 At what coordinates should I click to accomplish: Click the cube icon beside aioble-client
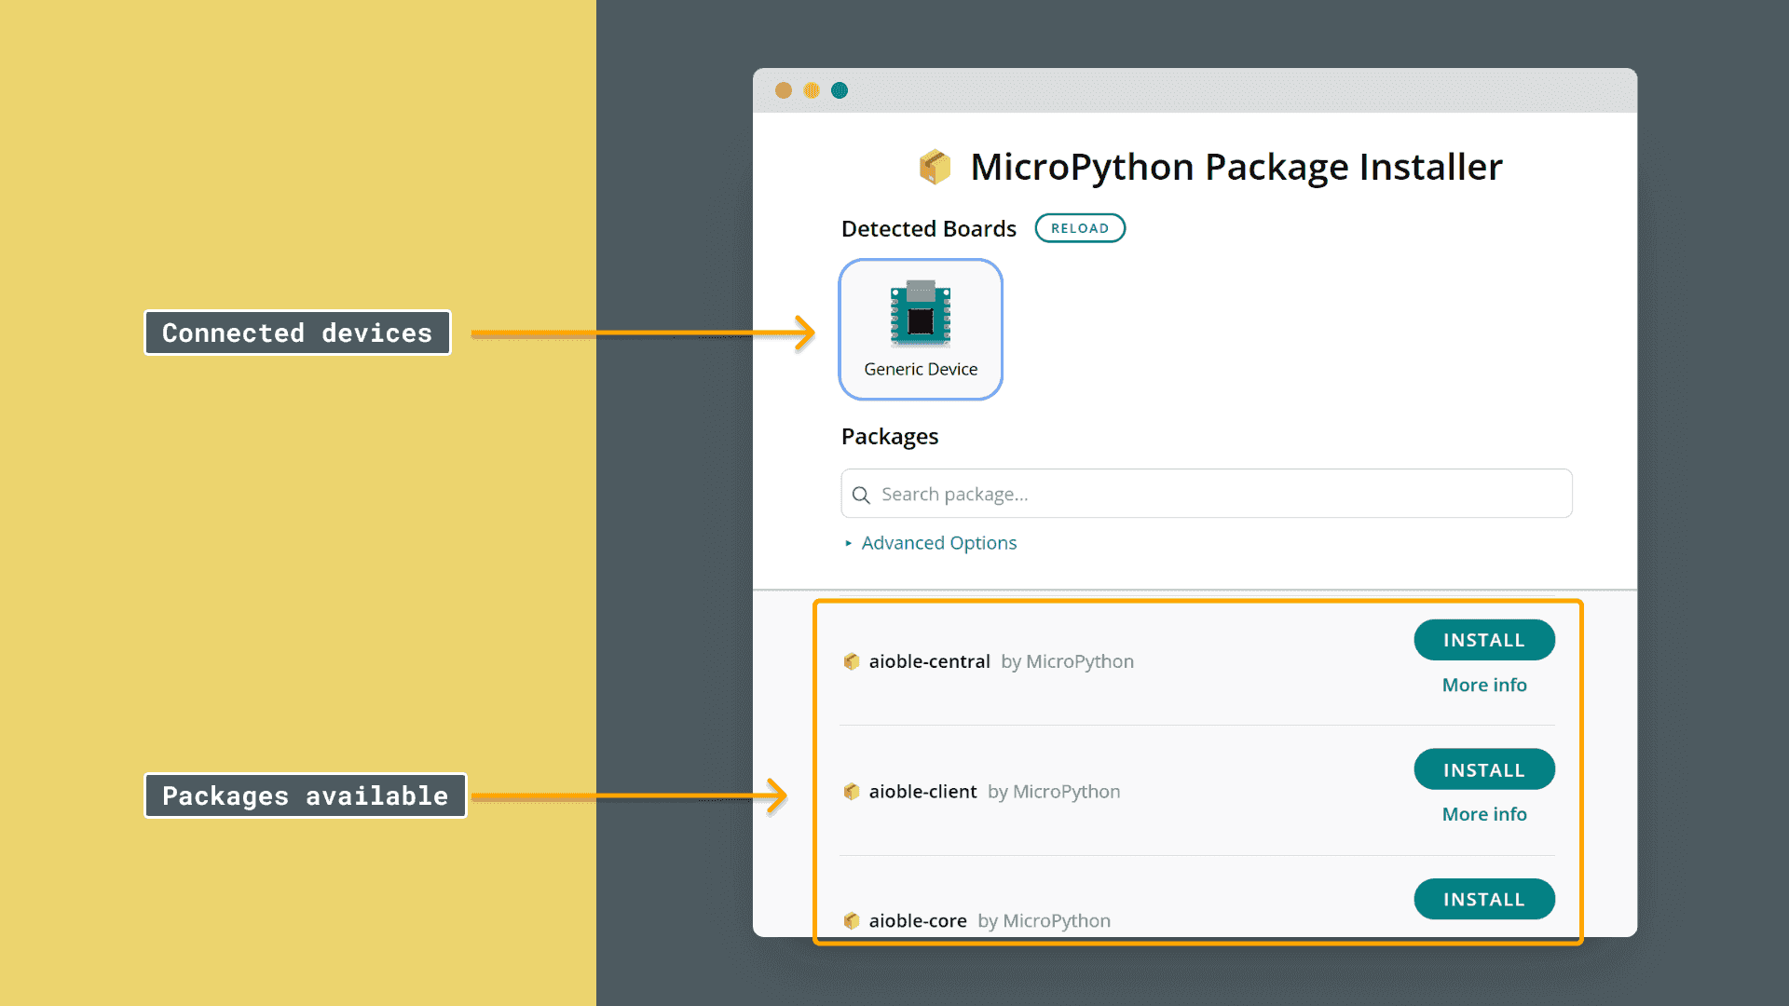(x=852, y=792)
